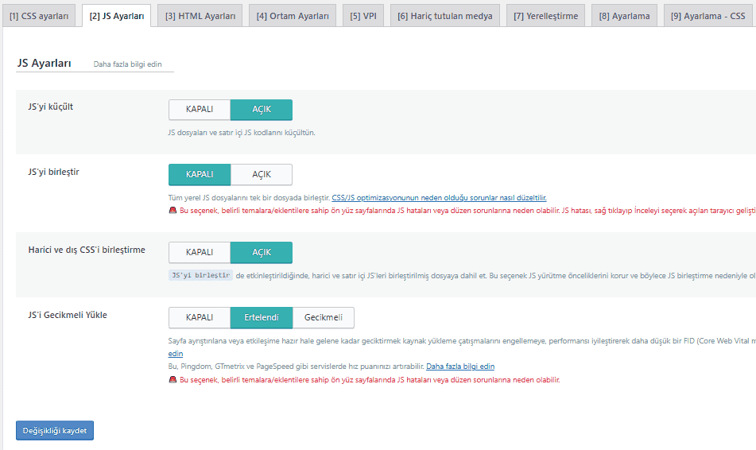Set JS'yi küçült to KAPALI

point(200,110)
